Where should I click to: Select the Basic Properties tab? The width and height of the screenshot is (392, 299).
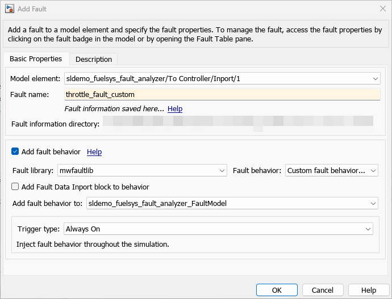(x=36, y=59)
